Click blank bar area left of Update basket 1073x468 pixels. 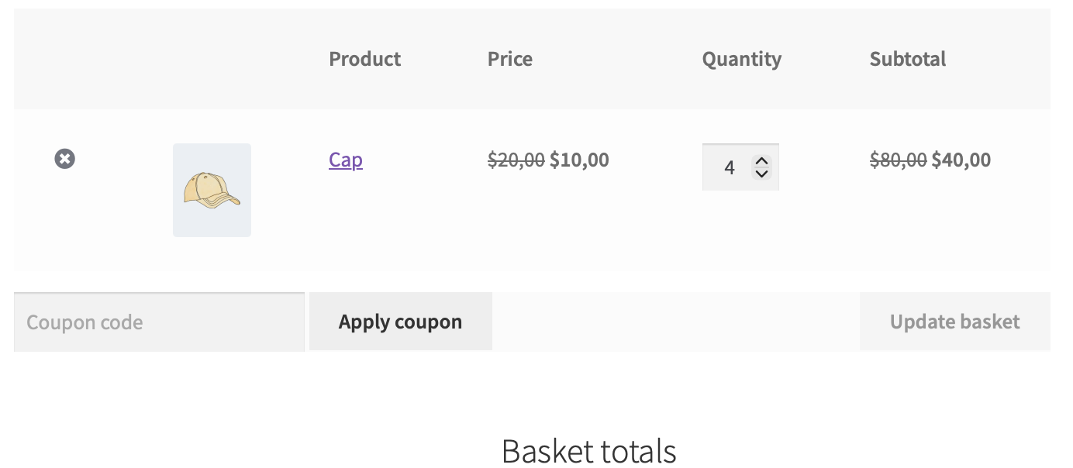click(675, 322)
